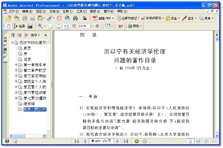This screenshot has height=148, width=223.
Task: Click the zoom in plus button
Action: click(97, 26)
